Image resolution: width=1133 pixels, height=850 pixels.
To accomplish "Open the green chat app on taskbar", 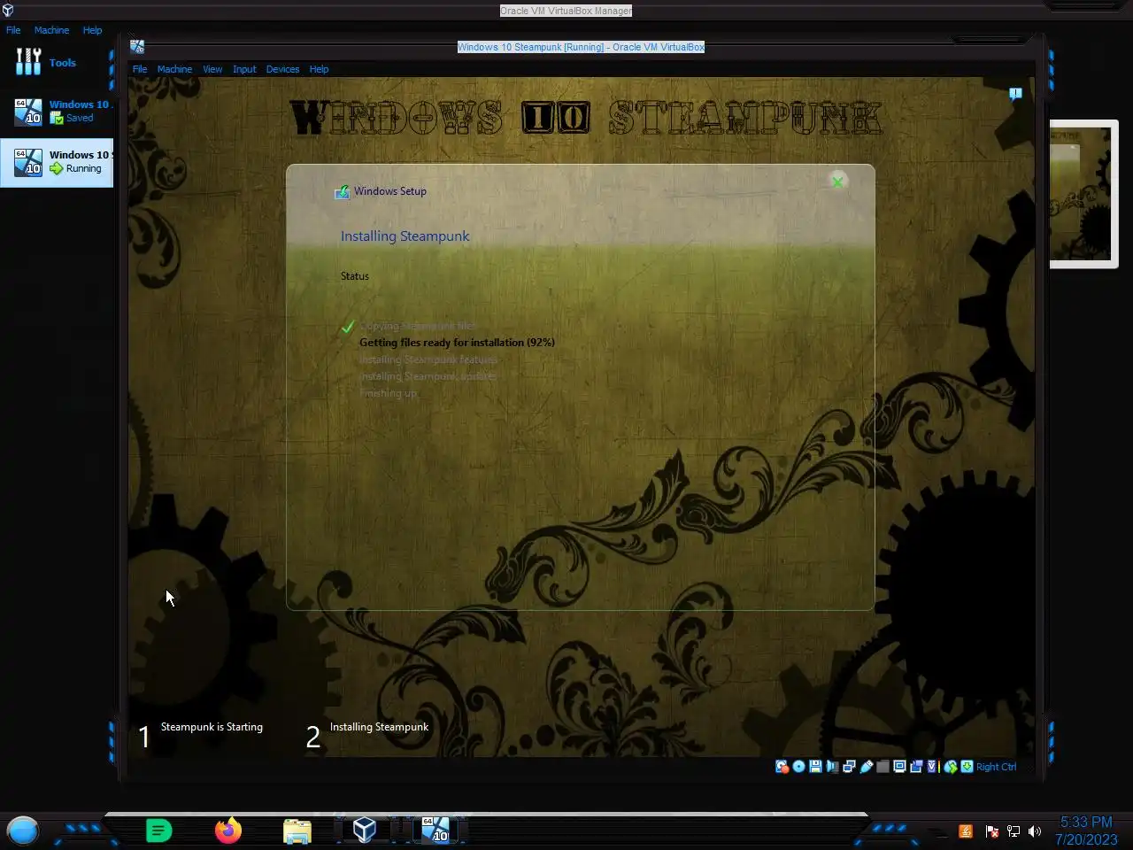I will click(x=158, y=831).
